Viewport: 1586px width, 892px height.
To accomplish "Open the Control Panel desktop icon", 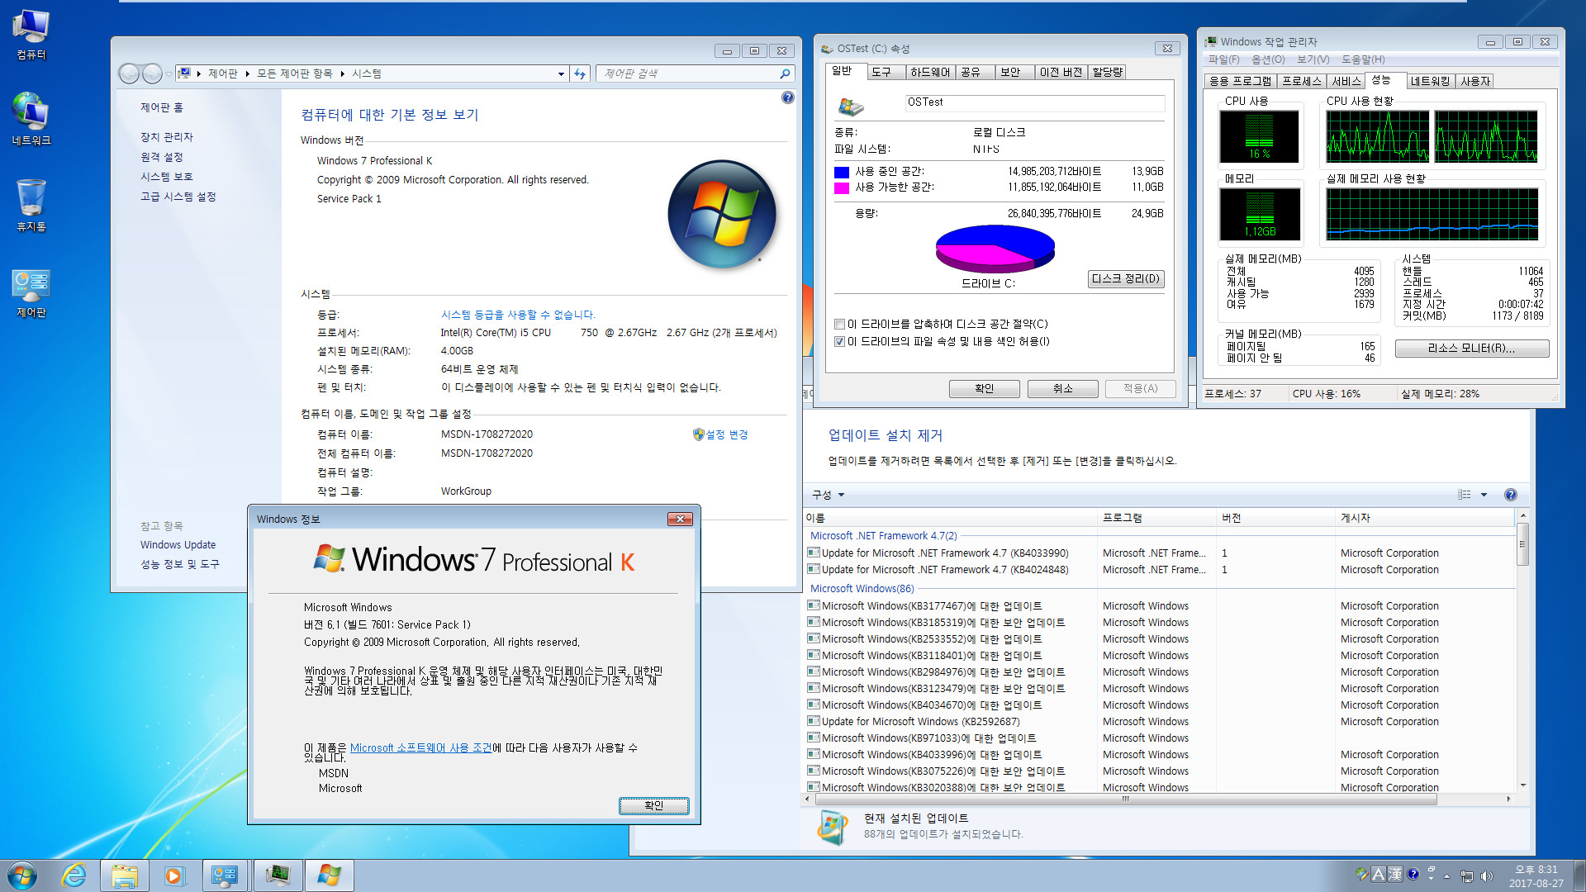I will click(x=31, y=292).
